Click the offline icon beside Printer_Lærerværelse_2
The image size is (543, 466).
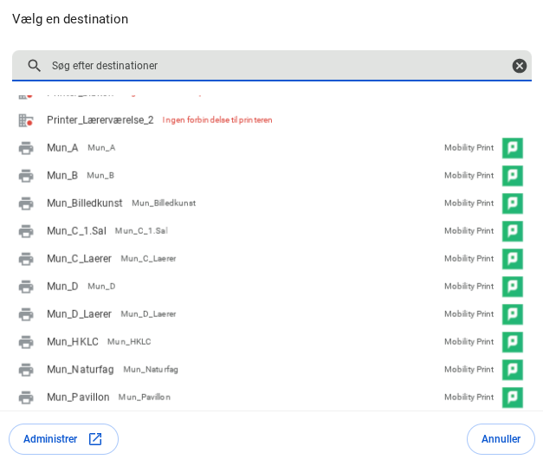click(x=26, y=120)
